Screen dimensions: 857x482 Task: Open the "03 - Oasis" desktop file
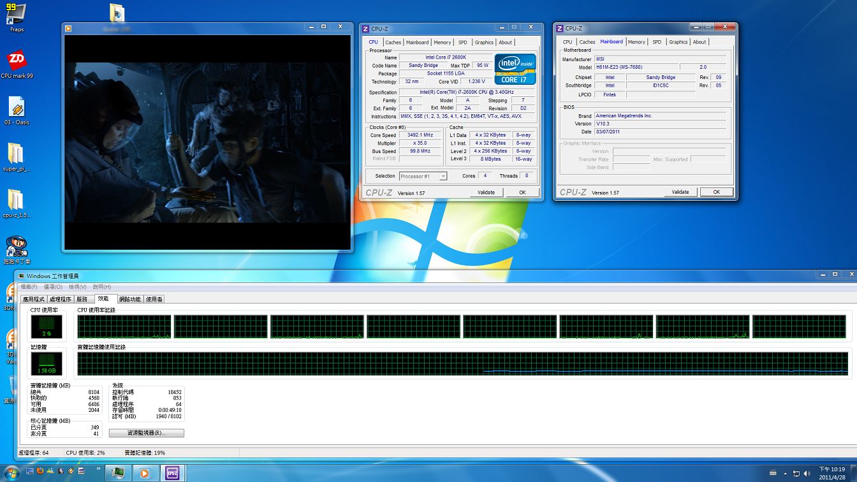click(17, 111)
